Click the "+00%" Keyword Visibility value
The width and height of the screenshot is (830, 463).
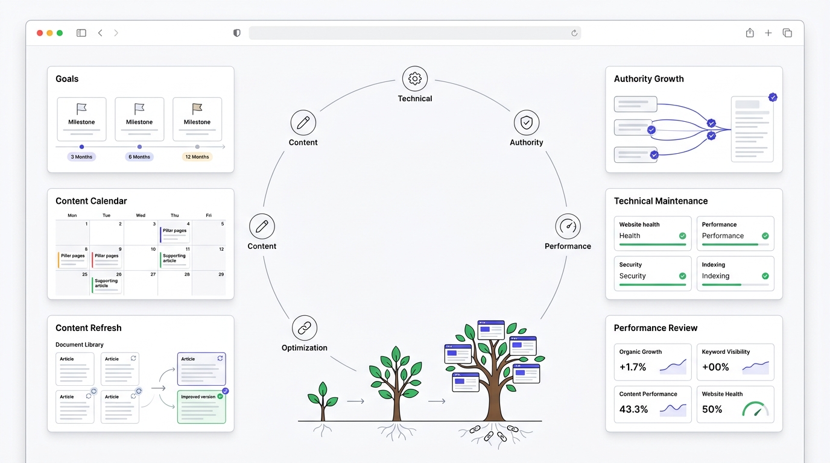715,367
